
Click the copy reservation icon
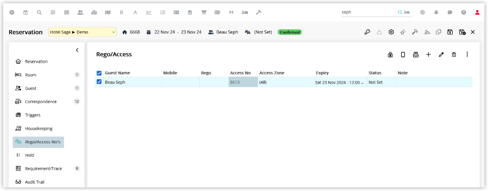coord(438,32)
